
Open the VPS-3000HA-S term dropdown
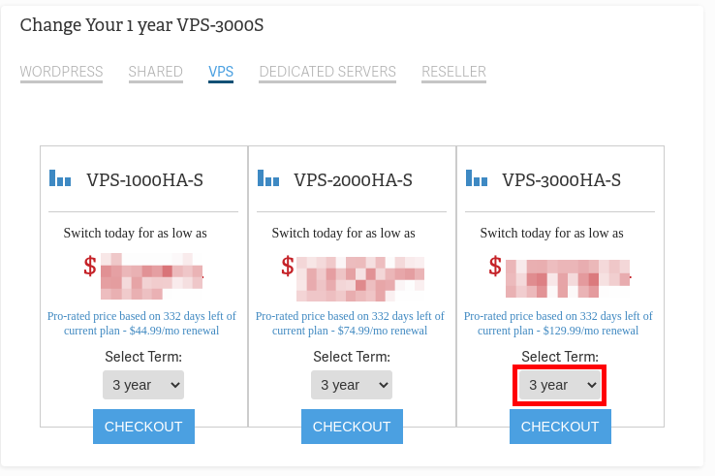point(560,385)
